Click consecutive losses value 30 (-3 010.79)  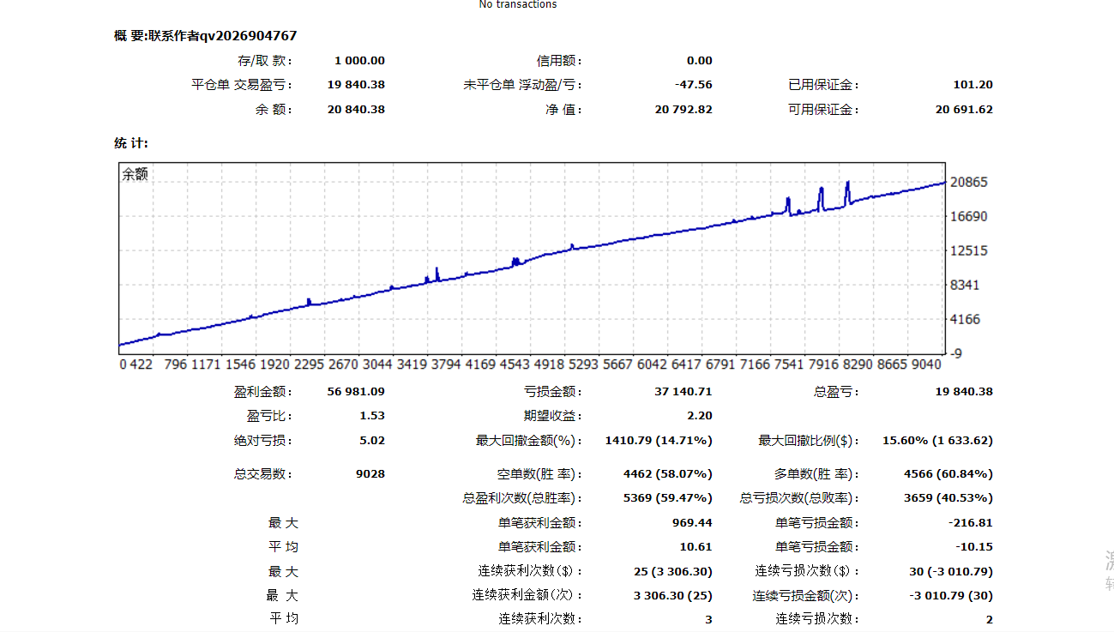tap(950, 571)
